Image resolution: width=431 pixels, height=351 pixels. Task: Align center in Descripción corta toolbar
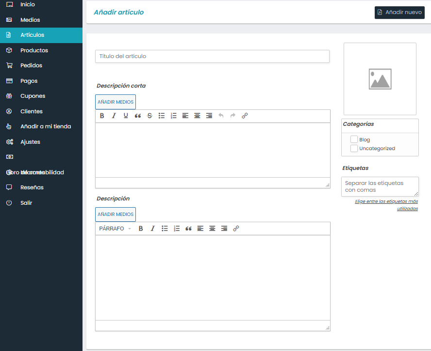197,116
